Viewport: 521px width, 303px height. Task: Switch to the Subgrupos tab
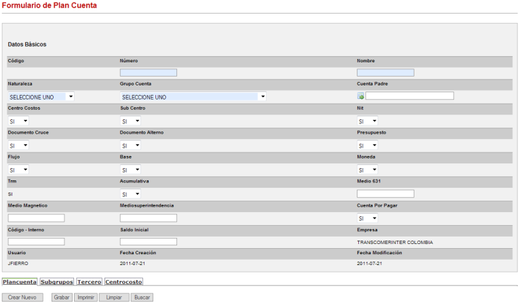56,281
